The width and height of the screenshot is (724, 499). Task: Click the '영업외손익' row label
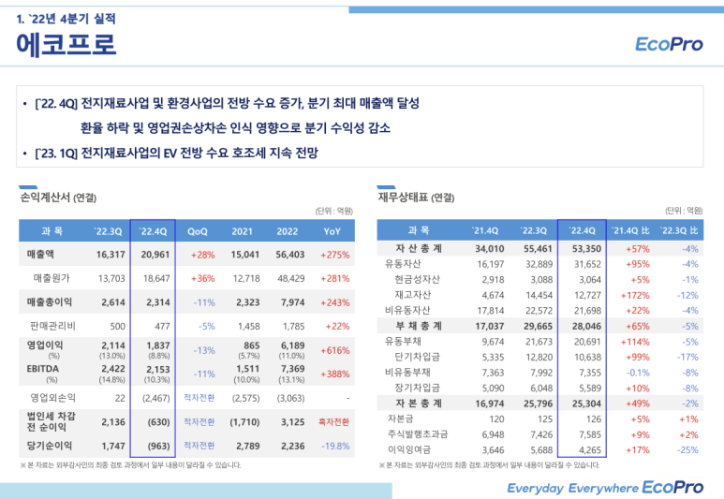tap(52, 398)
